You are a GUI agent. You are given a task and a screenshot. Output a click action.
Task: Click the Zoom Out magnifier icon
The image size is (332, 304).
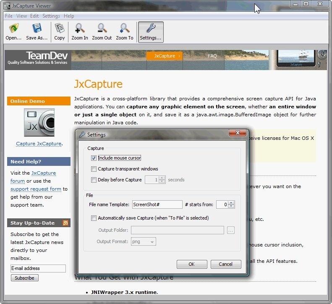(102, 28)
